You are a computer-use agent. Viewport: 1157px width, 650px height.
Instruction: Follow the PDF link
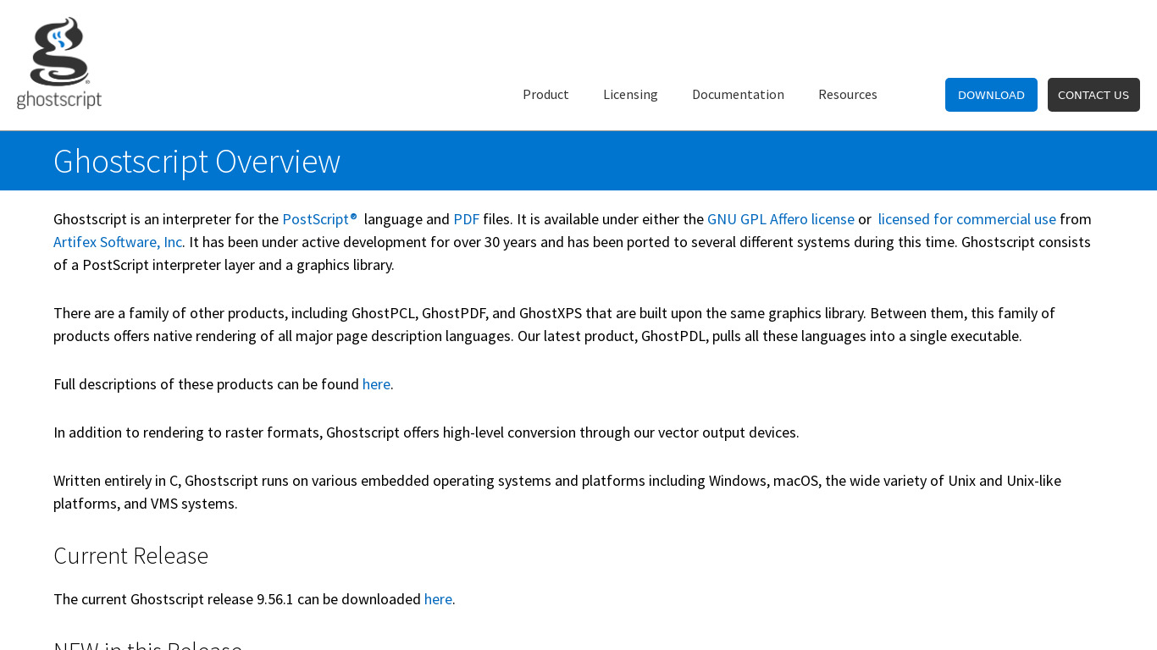pos(467,219)
